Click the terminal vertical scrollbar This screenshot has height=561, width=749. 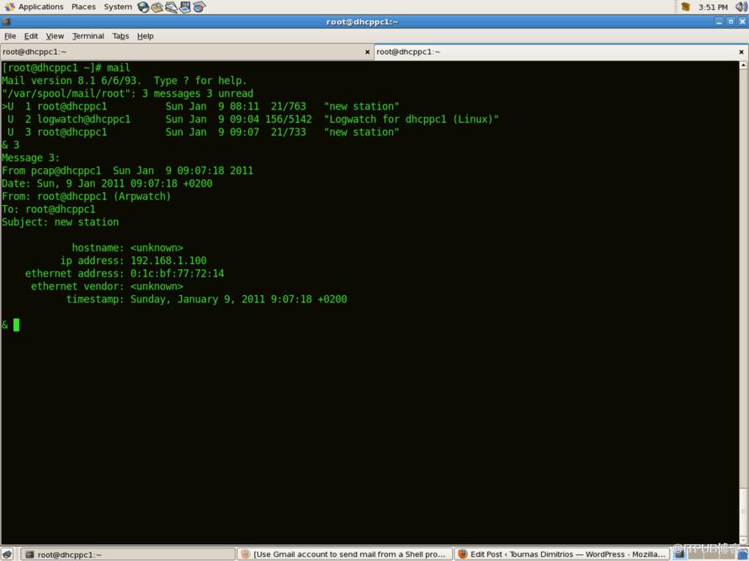743,302
